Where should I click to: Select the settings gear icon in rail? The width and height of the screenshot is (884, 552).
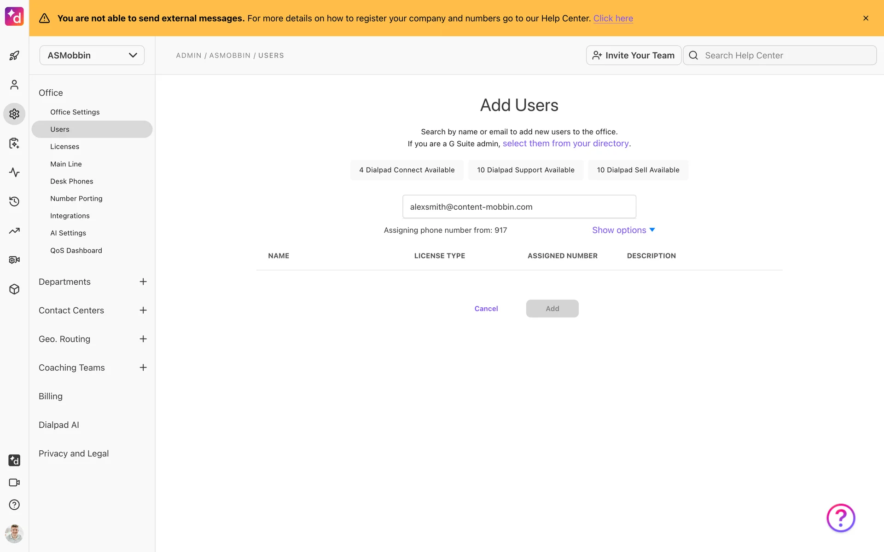coord(14,114)
